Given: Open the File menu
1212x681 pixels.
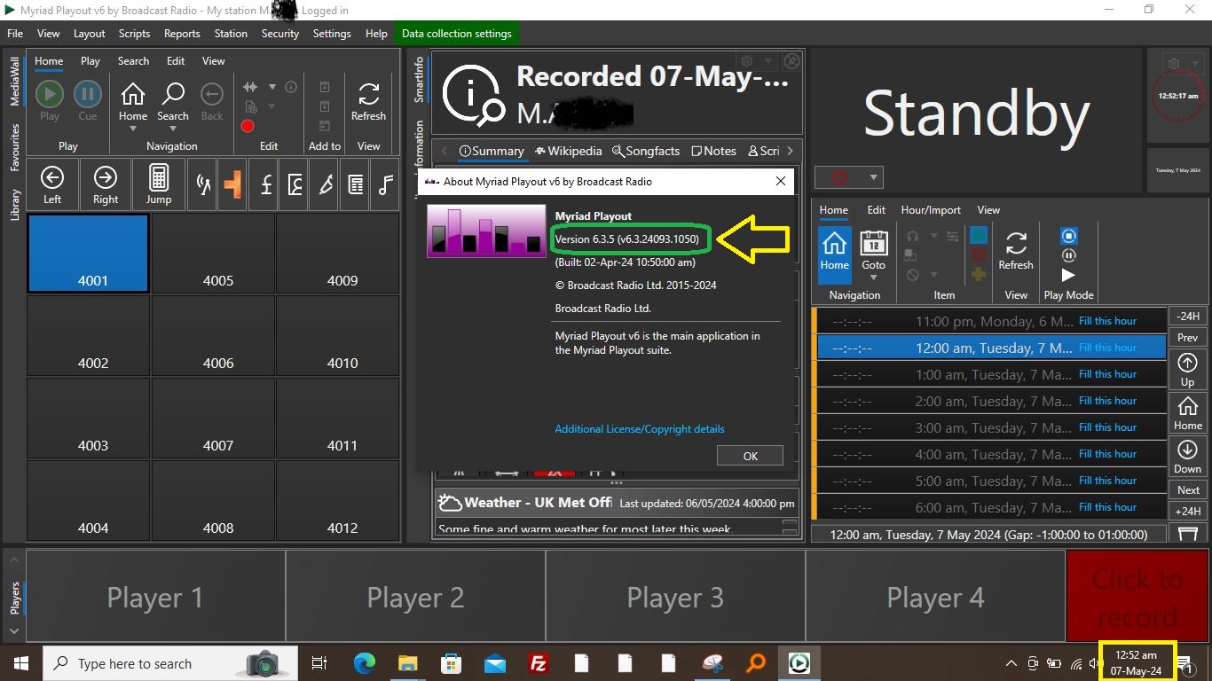Looking at the screenshot, I should point(15,34).
